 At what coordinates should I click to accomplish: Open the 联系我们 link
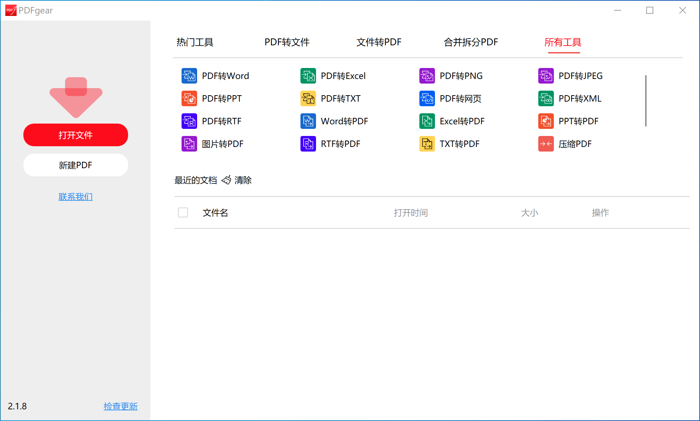tap(75, 197)
